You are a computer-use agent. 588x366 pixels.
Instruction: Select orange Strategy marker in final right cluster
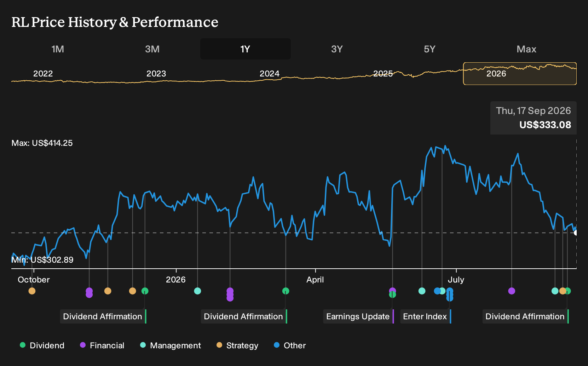click(x=563, y=291)
